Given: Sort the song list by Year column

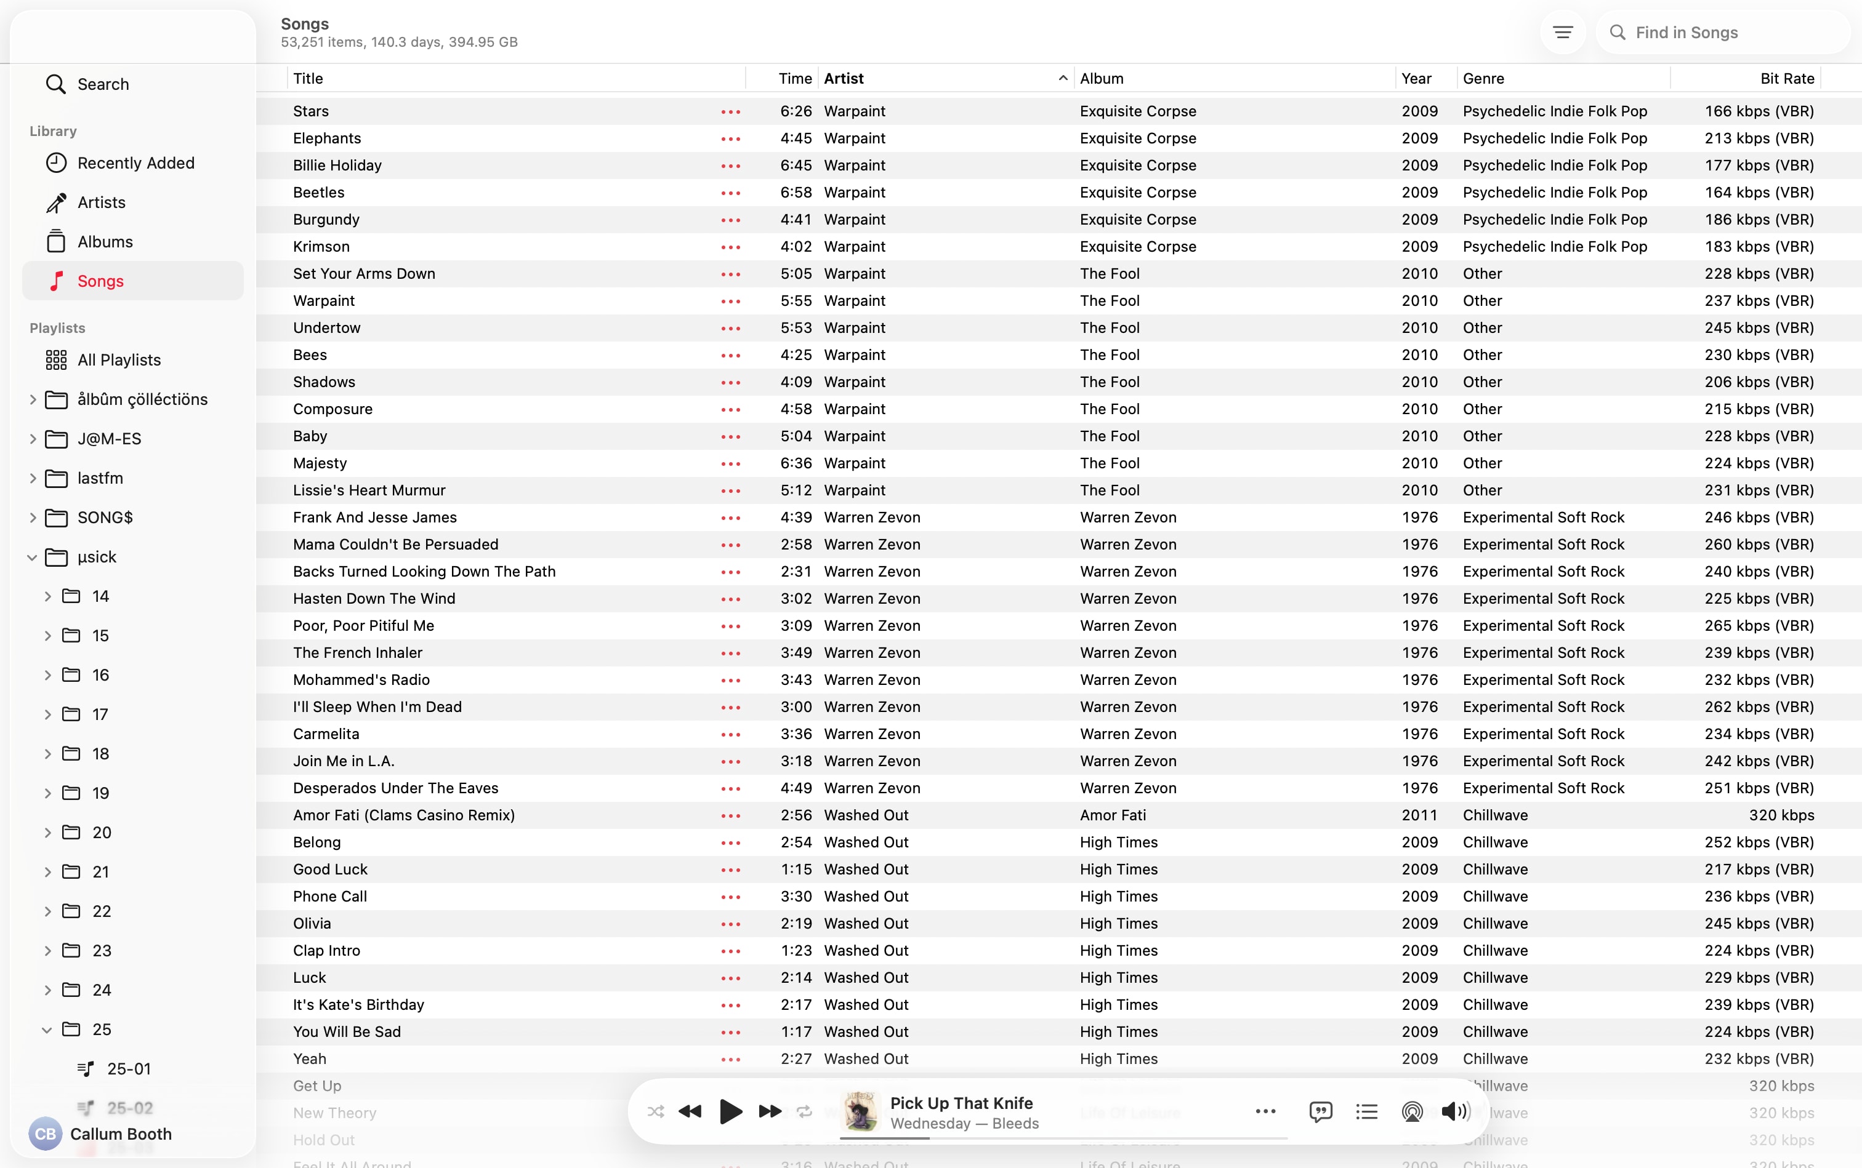Looking at the screenshot, I should point(1416,79).
